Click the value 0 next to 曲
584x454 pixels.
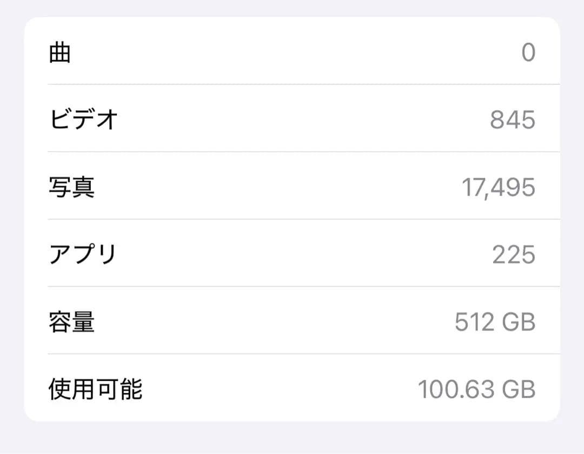click(528, 52)
